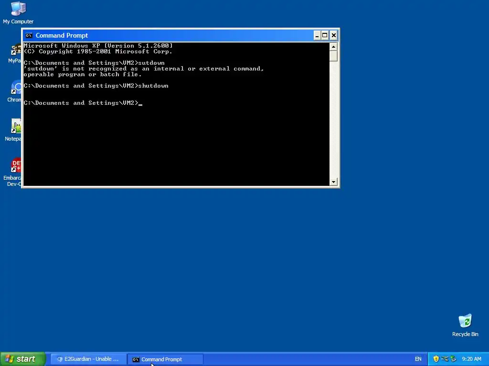This screenshot has width=489, height=366.
Task: Click the scroll down arrow in Command Prompt
Action: 333,182
